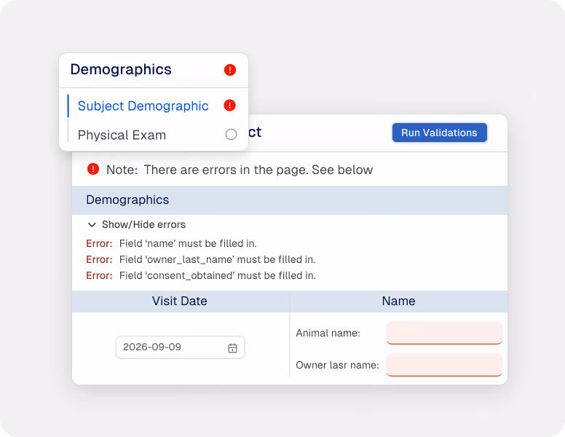The image size is (565, 437).
Task: Select the empty status circle beside Physical Exam
Action: 231,135
